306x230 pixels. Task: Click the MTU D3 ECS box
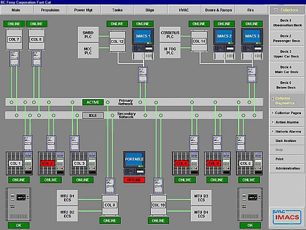pos(201,198)
